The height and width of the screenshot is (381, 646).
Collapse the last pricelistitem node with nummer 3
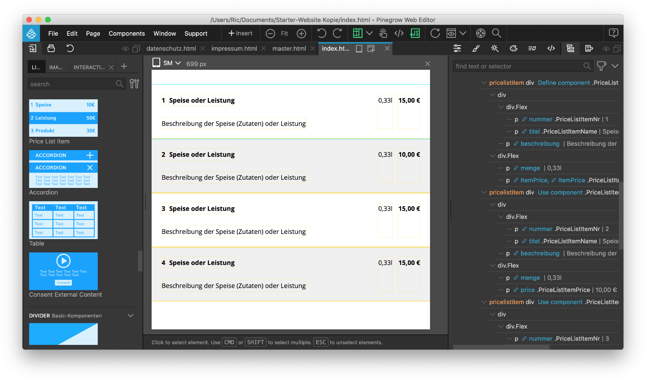pos(484,302)
